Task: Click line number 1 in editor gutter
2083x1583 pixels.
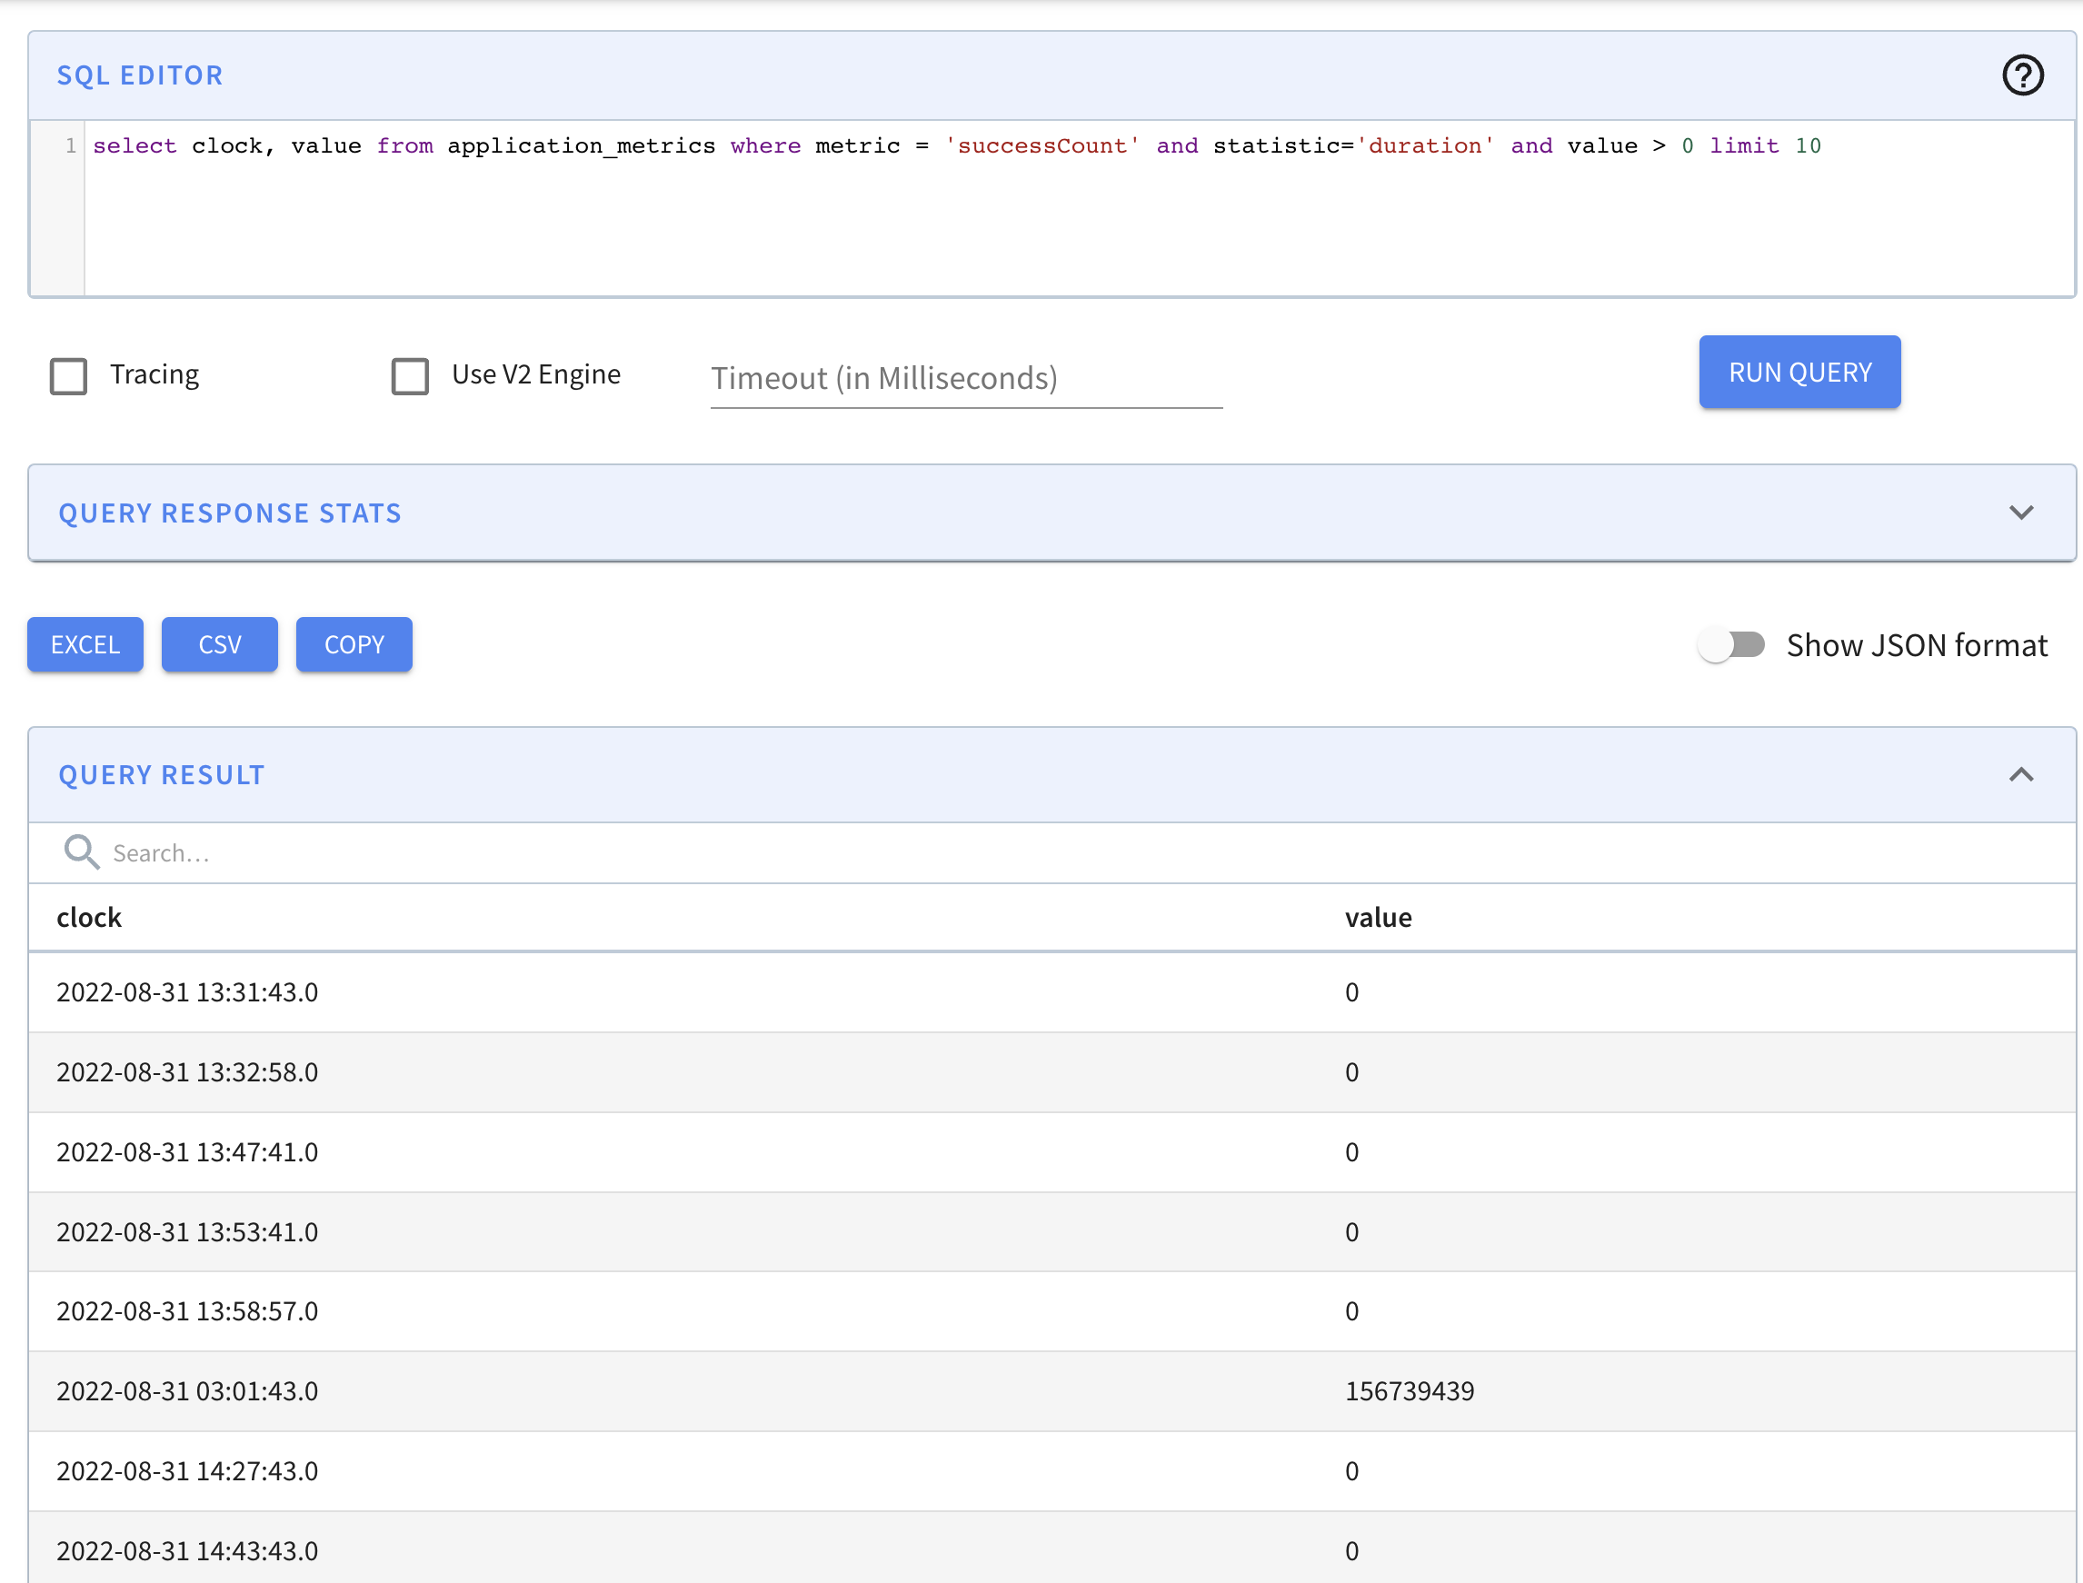Action: click(x=70, y=146)
